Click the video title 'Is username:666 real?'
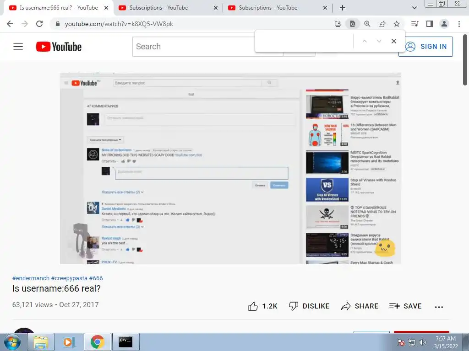Screen dimensions: 469x351 click(x=56, y=289)
